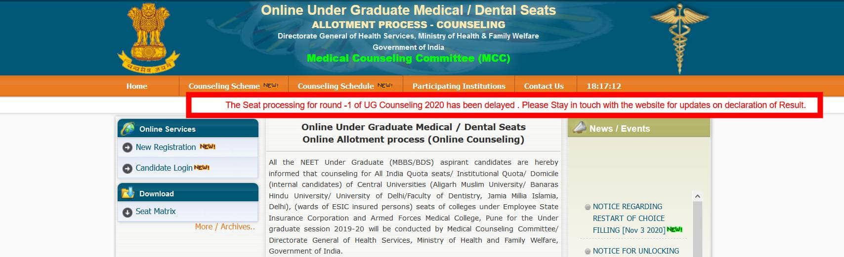Viewport: 844px width, 257px height.
Task: Open the Counseling Schedule menu
Action: coord(336,86)
